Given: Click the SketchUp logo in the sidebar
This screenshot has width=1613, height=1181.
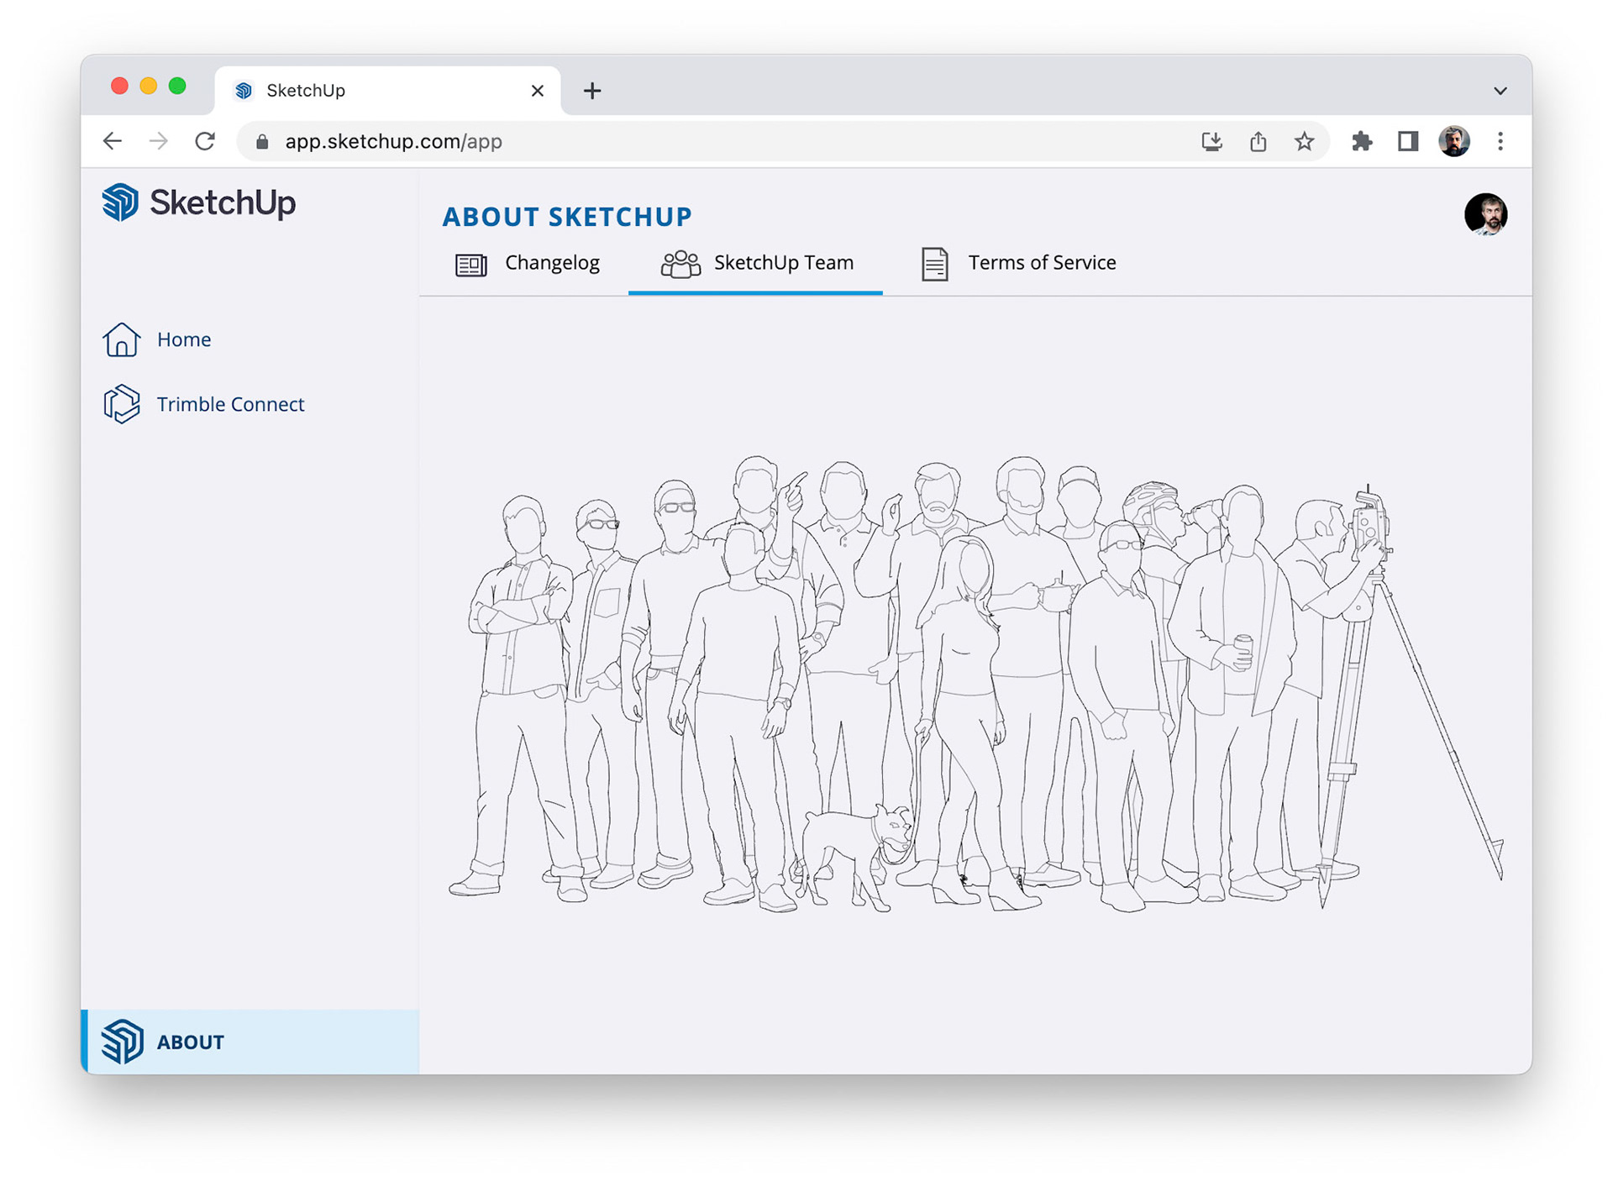Looking at the screenshot, I should point(198,202).
